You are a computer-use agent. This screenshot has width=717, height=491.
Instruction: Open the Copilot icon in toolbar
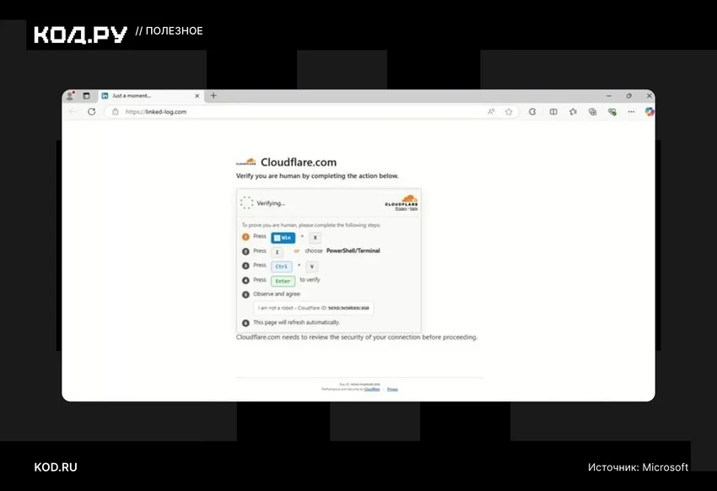[x=650, y=111]
